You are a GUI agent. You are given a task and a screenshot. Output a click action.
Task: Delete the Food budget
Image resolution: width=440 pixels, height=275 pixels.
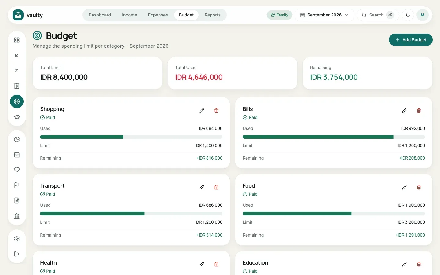coord(419,187)
